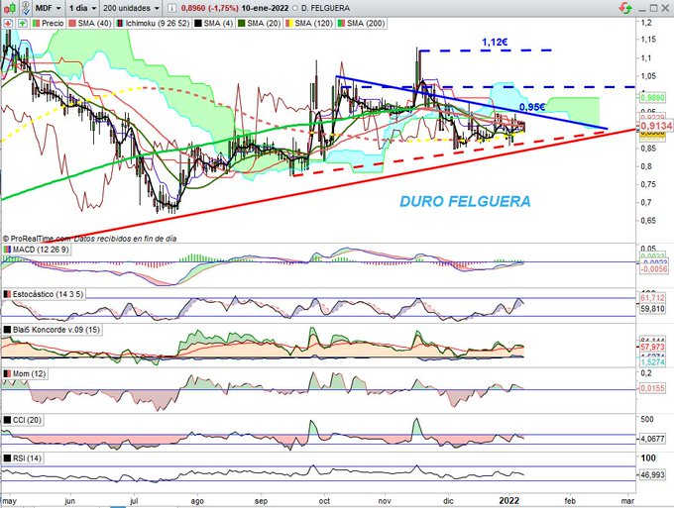Change the '1 día' timeframe dropdown
674x508 pixels.
82,8
